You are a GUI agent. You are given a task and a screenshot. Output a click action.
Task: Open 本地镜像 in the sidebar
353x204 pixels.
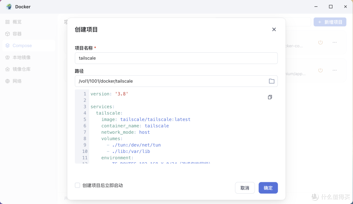(28, 57)
